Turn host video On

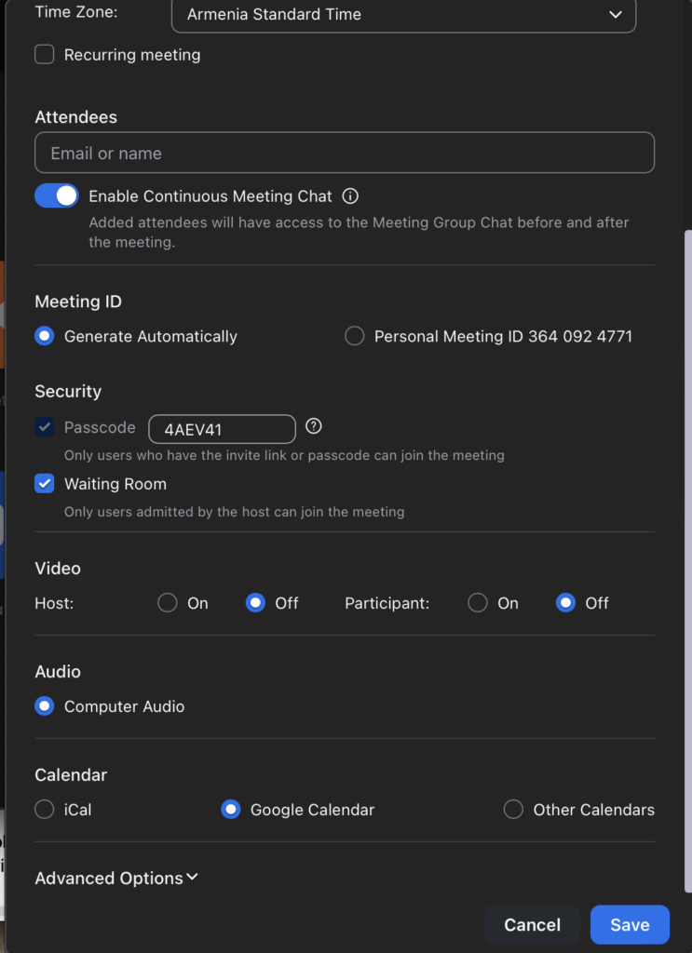(168, 603)
